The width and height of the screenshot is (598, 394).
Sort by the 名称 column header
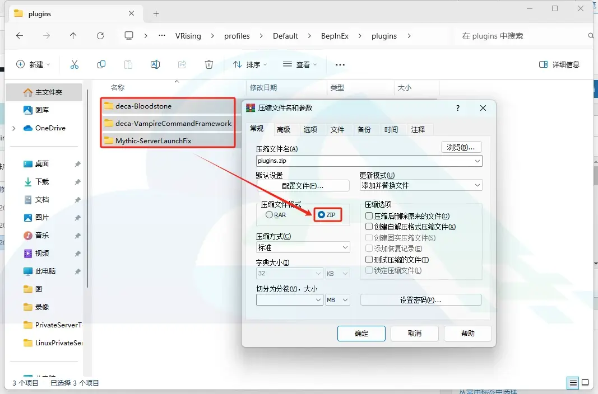click(x=118, y=88)
